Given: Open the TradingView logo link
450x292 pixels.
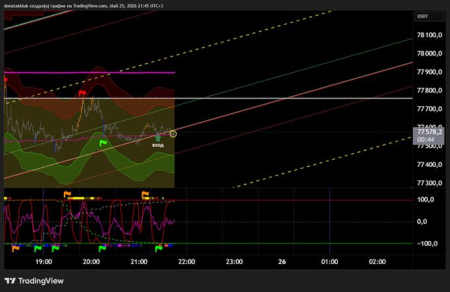Looking at the screenshot, I should 34,281.
